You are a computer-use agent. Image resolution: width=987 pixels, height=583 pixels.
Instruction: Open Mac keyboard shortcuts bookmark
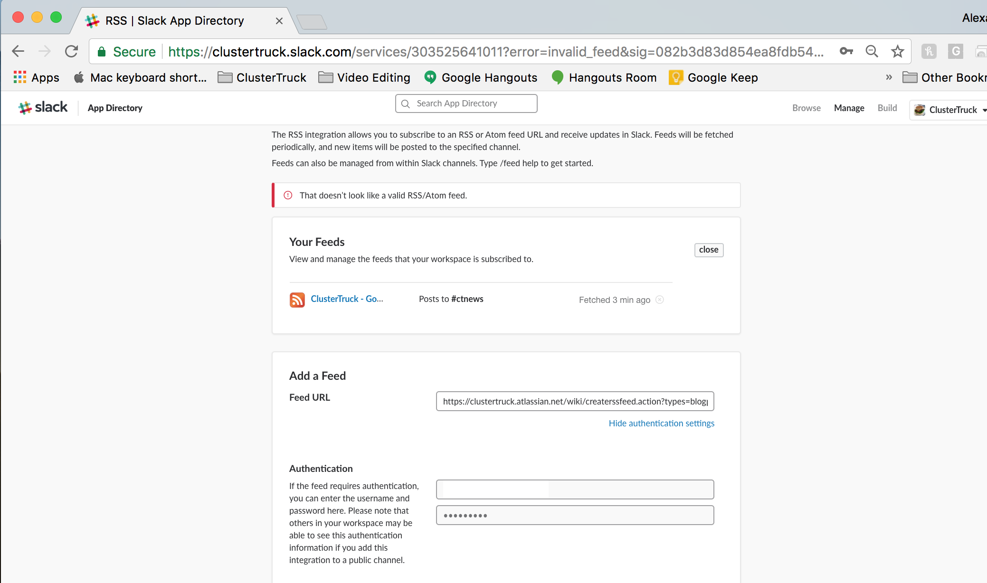pos(141,77)
